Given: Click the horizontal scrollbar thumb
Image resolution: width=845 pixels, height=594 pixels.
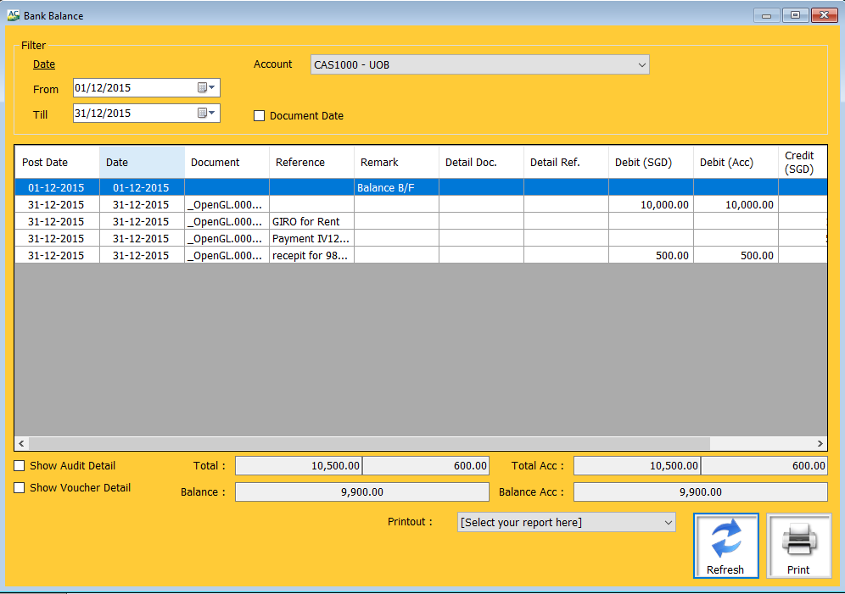Looking at the screenshot, I should point(369,443).
